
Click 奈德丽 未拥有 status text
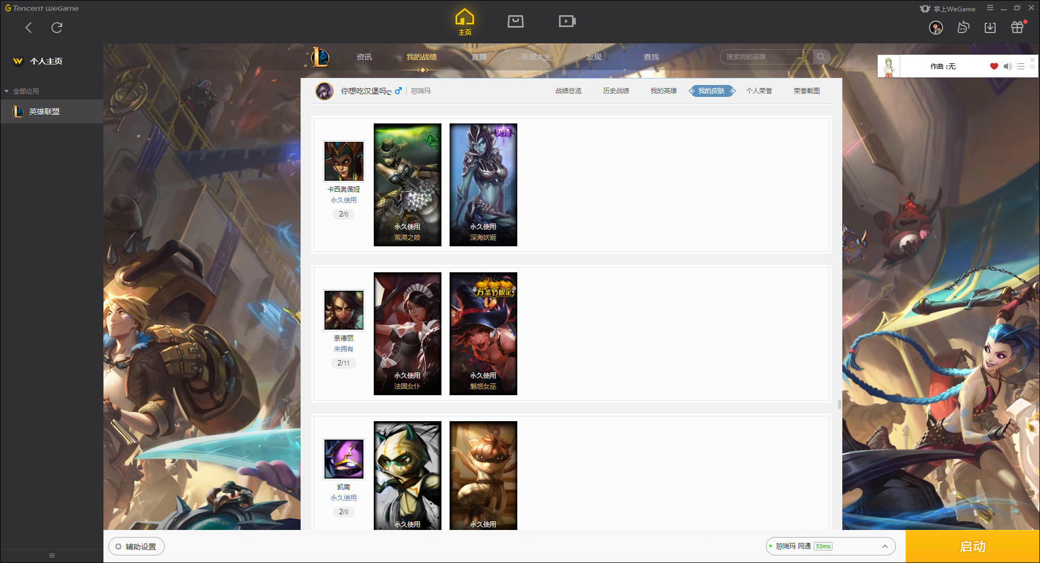pyautogui.click(x=343, y=349)
